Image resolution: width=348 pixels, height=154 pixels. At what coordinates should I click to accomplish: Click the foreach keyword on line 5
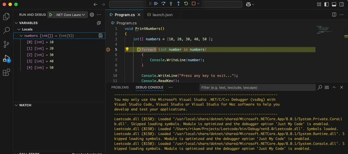(149, 50)
